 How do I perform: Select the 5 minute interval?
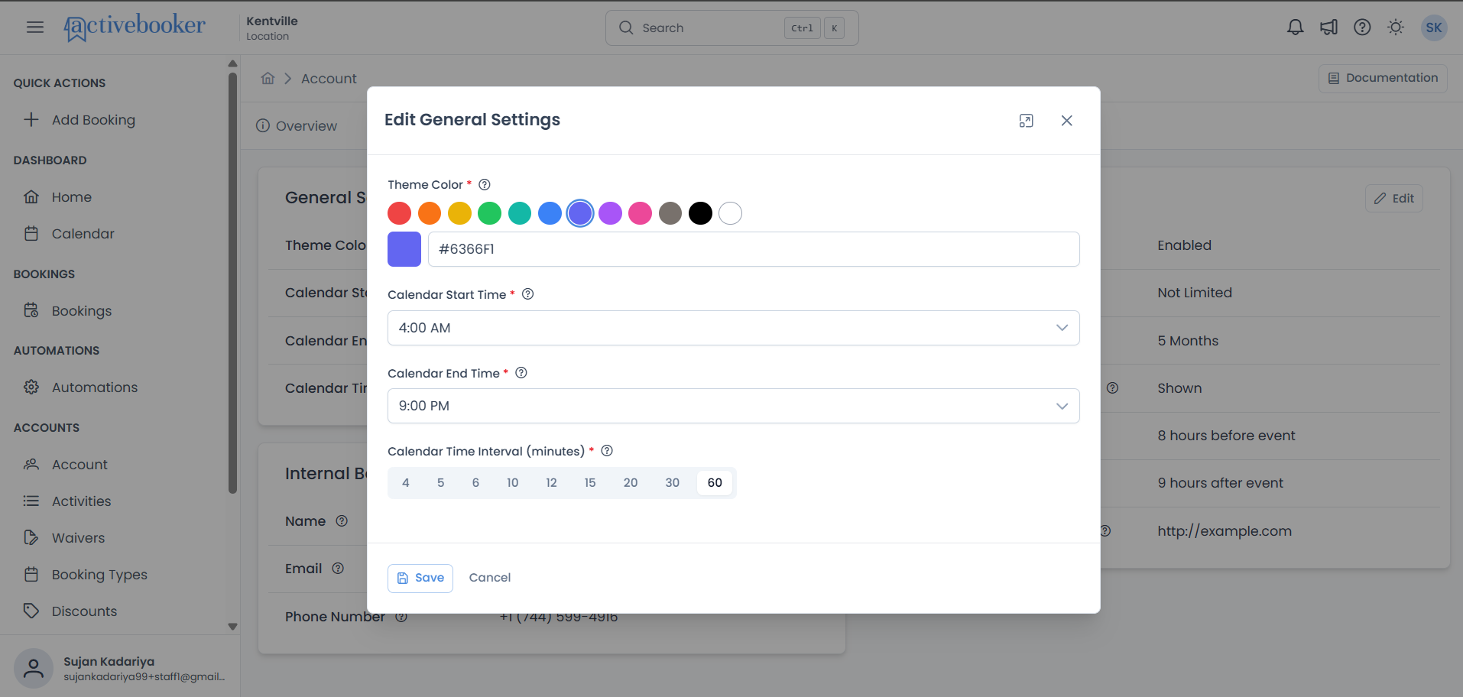click(441, 483)
